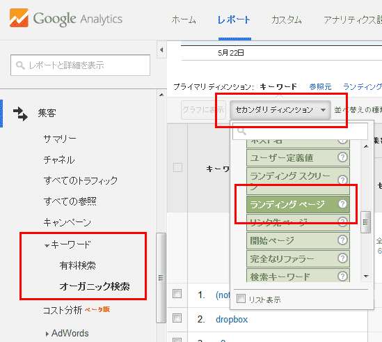Screen dimensions: 382x342
Task: Click the search magnifier in sidebar field
Action: pyautogui.click(x=20, y=65)
